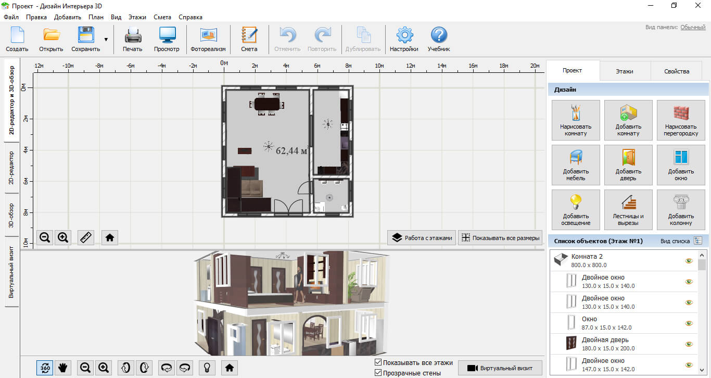This screenshot has height=378, width=711.
Task: Toggle 360 rotation mode in 3D view
Action: tap(45, 368)
